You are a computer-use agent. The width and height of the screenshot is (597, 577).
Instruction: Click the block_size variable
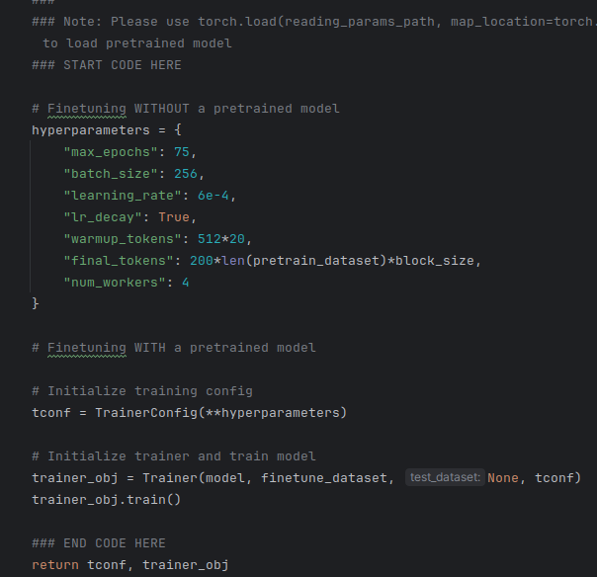(x=439, y=260)
